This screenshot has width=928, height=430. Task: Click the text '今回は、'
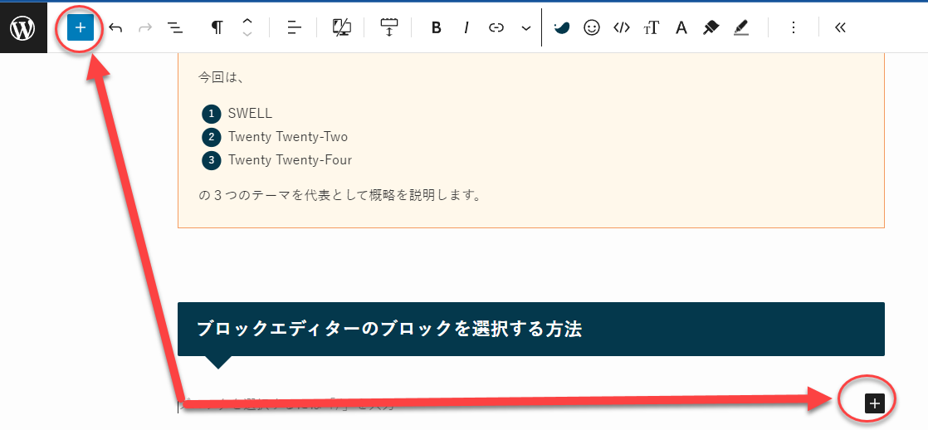point(221,77)
